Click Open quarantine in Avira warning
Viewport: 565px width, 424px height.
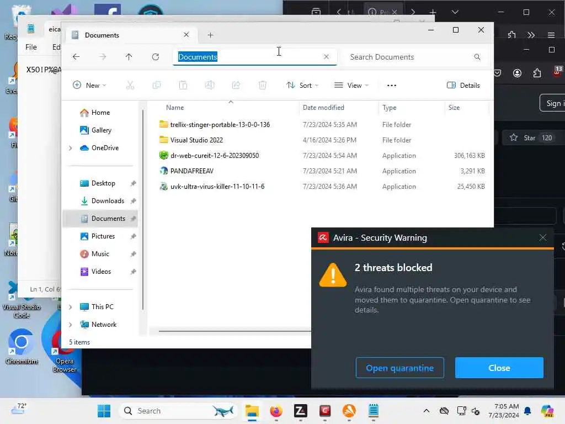point(399,368)
